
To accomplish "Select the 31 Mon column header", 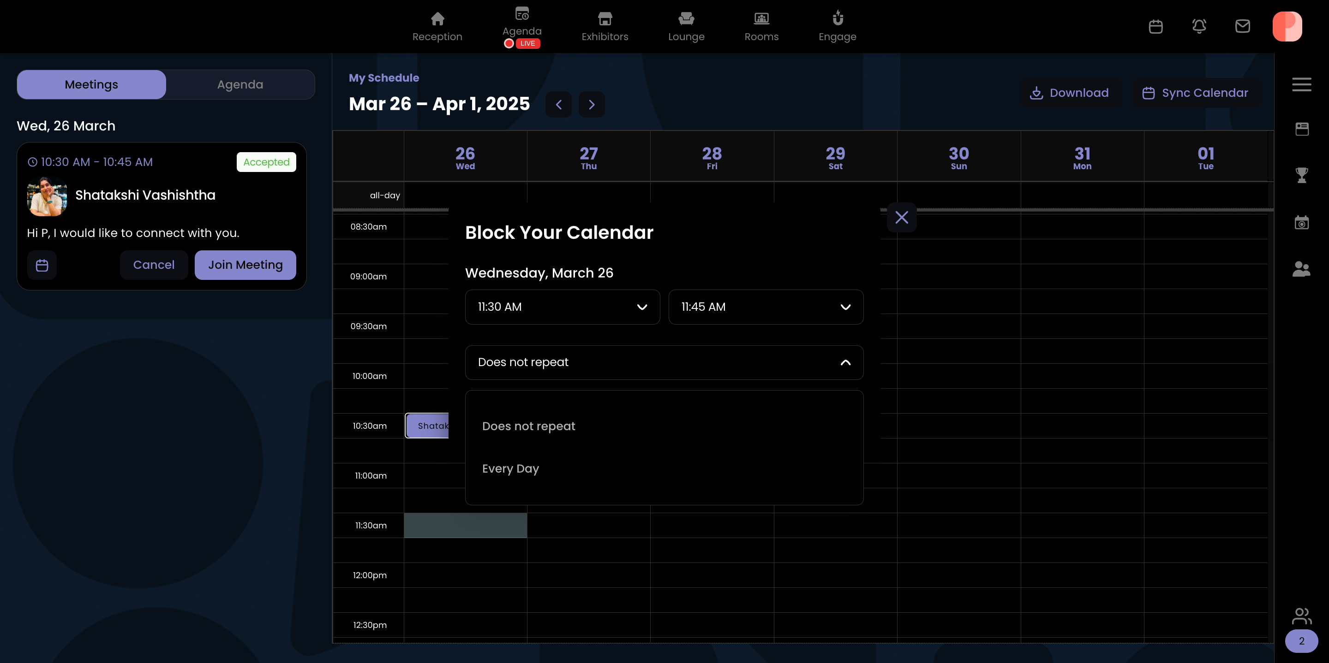I will coord(1082,157).
